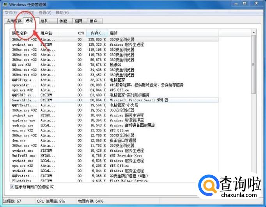Switch to the 服务 tab

[48, 21]
